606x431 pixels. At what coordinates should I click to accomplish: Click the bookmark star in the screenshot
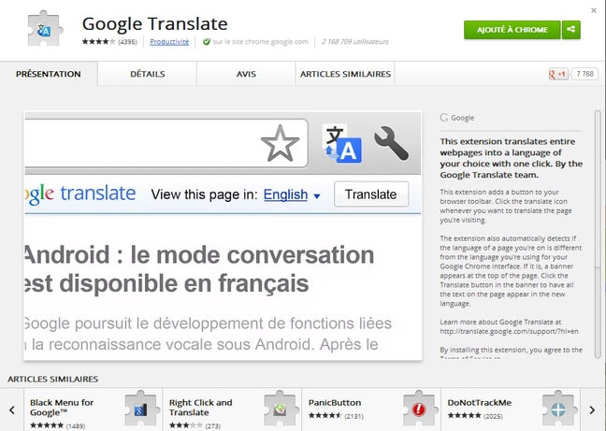click(280, 143)
